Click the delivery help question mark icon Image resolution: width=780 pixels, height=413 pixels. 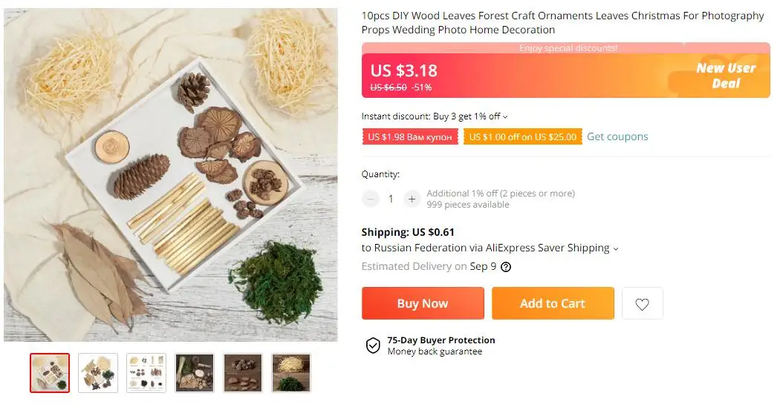click(506, 267)
